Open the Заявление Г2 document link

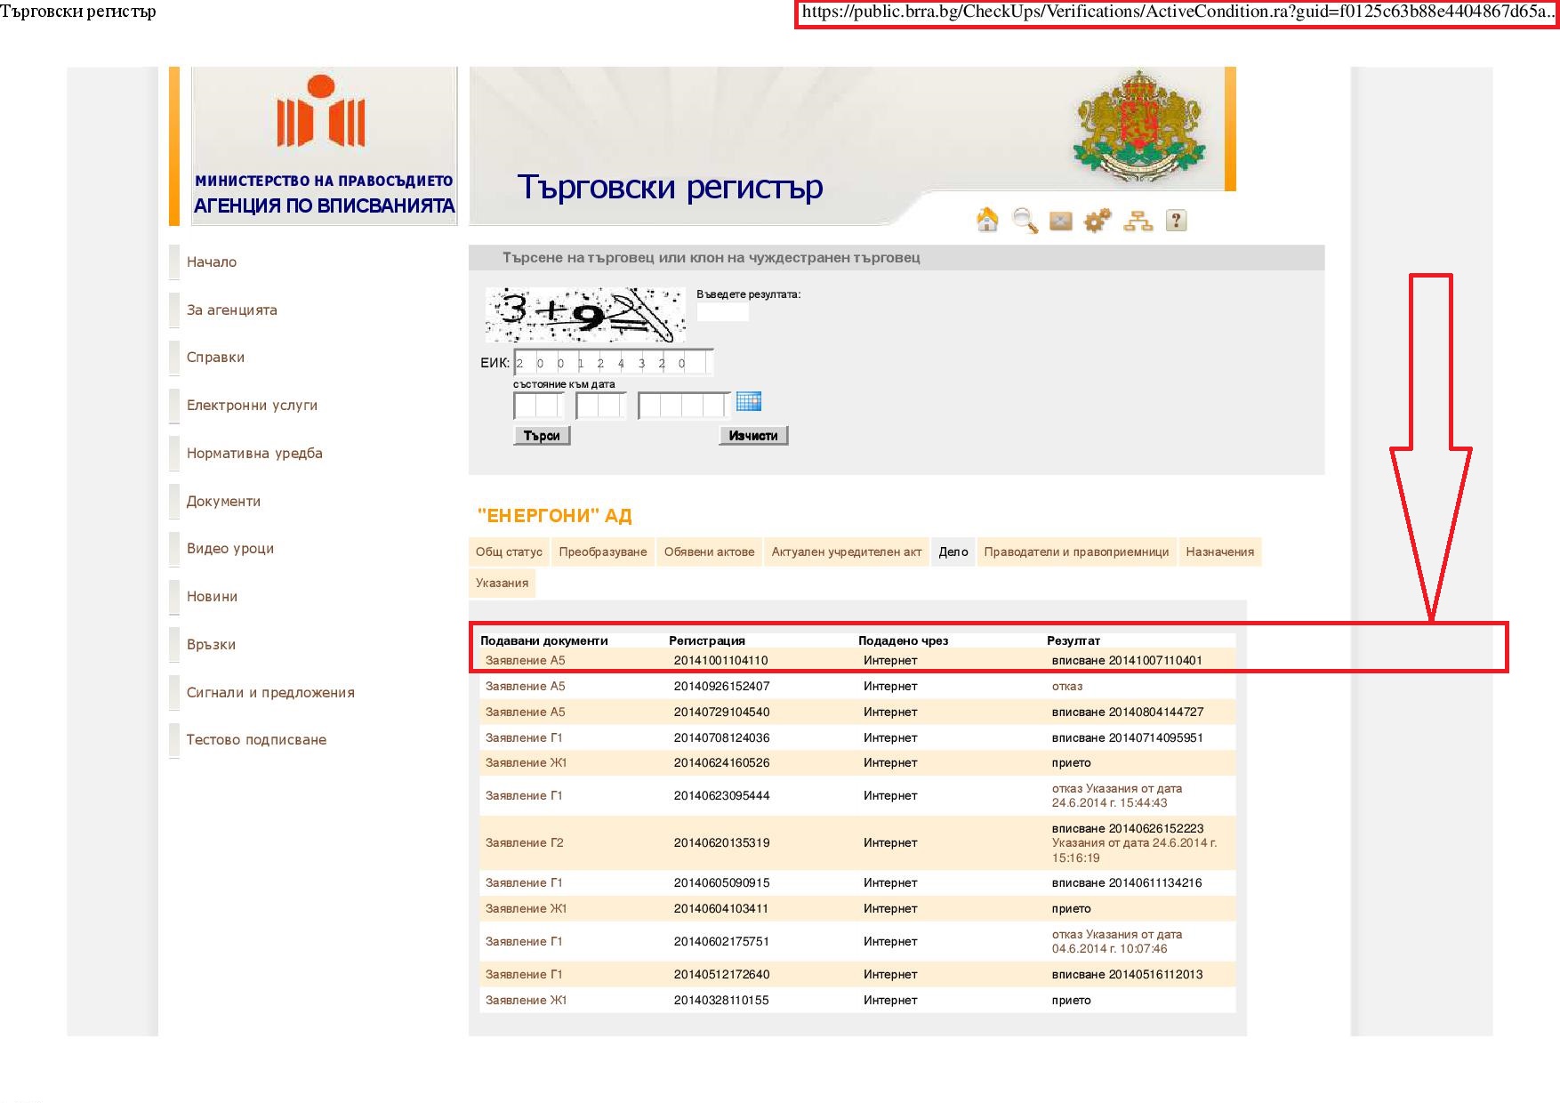(524, 842)
